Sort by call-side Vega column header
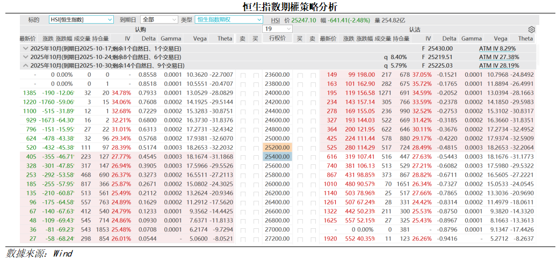This screenshot has height=261, width=557. click(x=200, y=39)
